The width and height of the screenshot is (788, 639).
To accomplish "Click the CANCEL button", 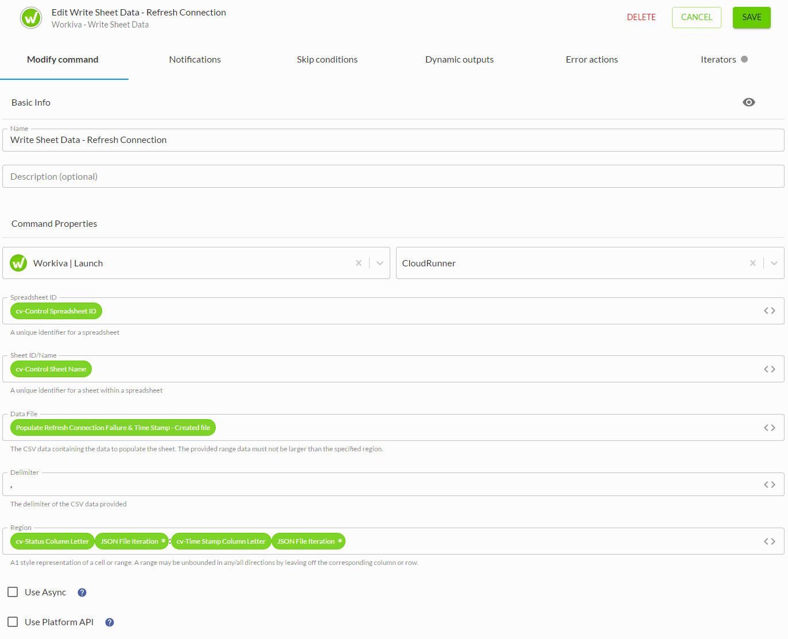I will pyautogui.click(x=697, y=17).
